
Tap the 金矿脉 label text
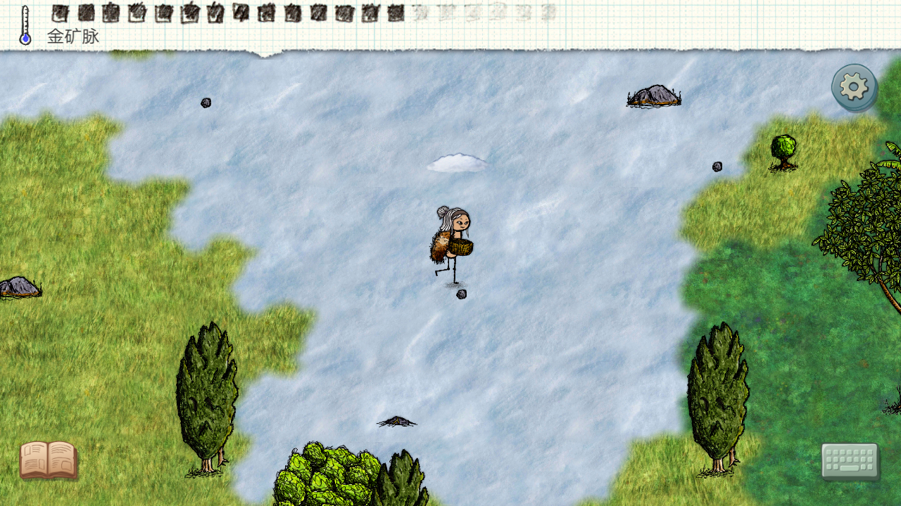tap(73, 37)
